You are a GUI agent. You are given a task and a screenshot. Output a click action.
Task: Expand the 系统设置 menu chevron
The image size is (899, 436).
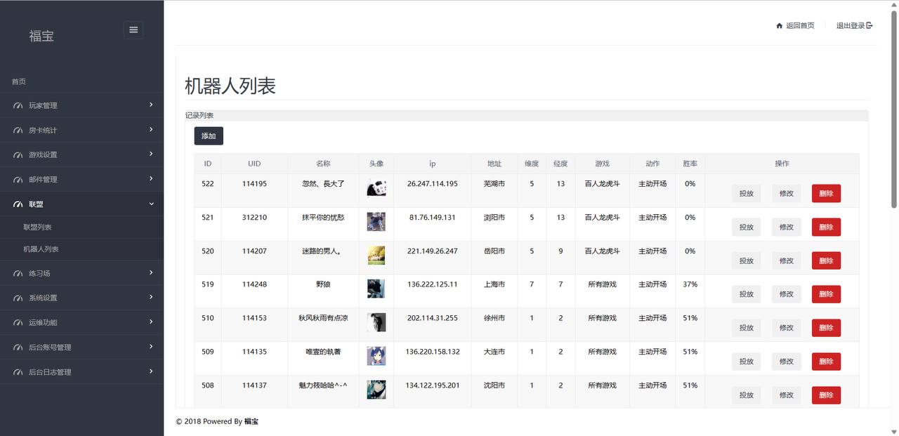coord(151,297)
